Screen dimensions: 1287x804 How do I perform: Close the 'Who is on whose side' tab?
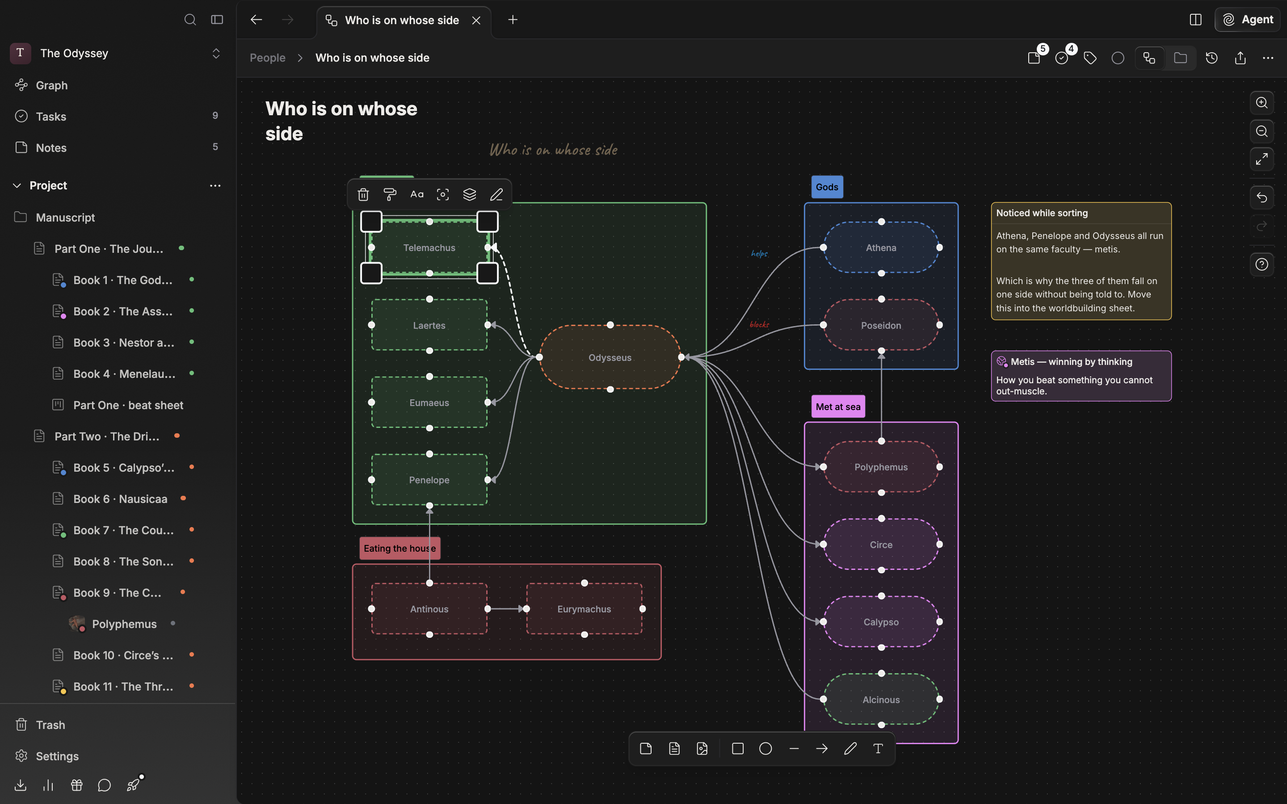[476, 20]
